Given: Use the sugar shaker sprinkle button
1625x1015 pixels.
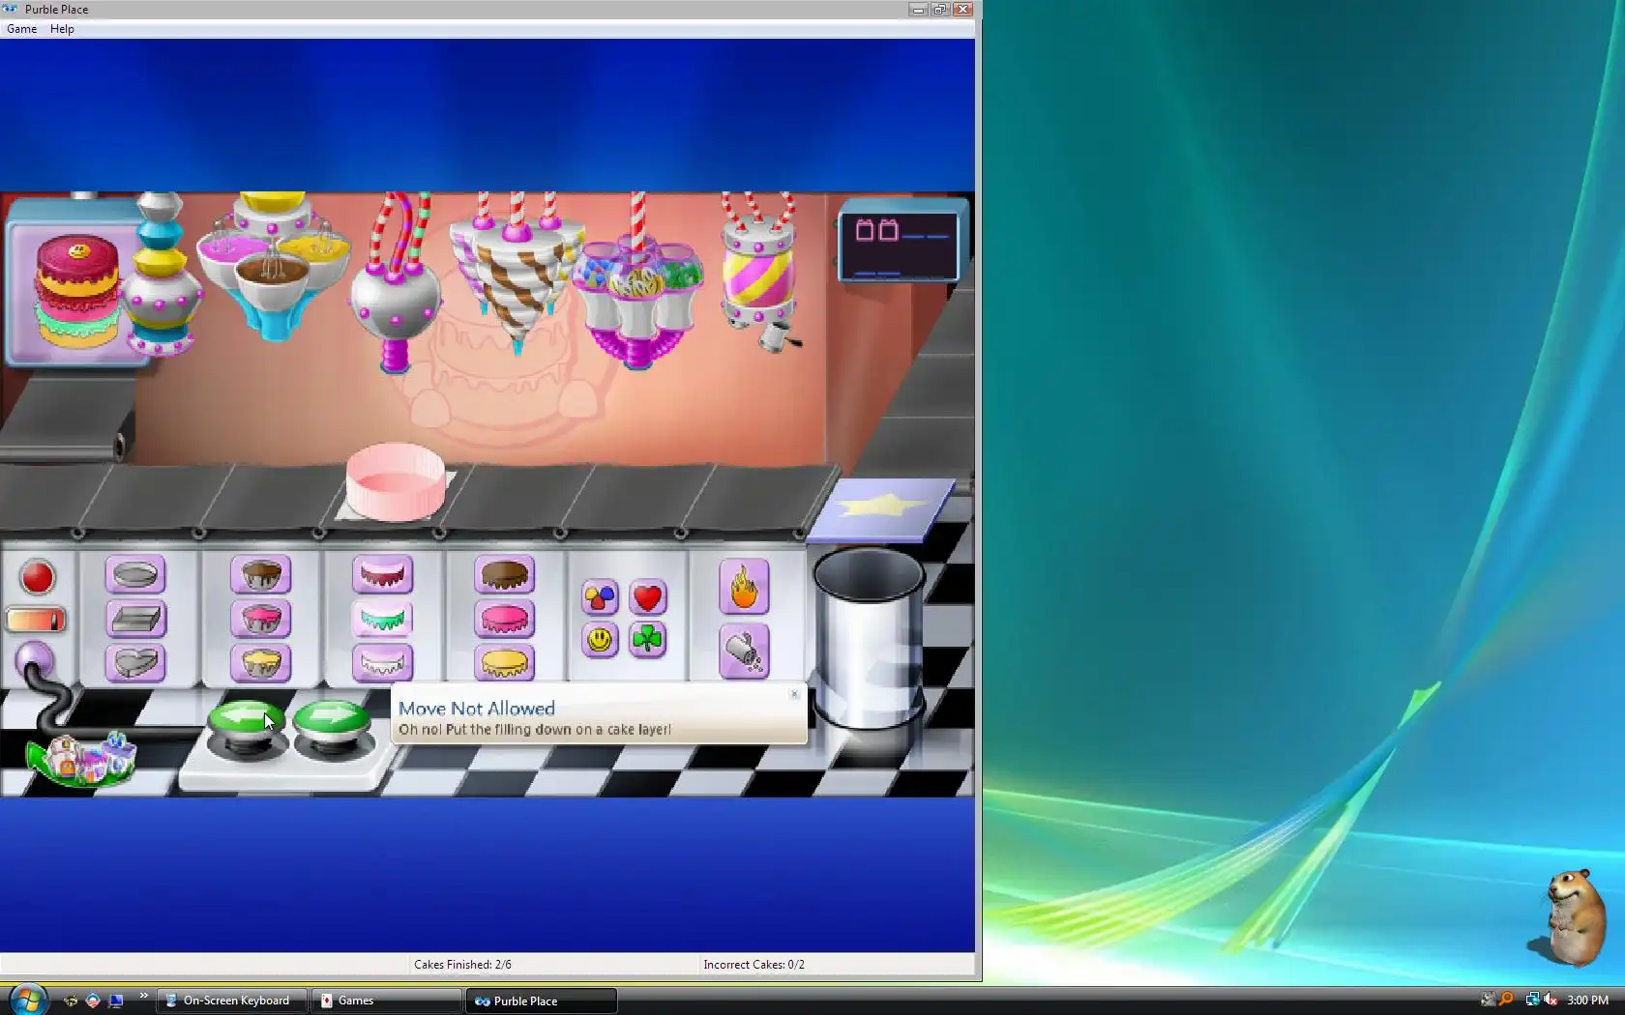Looking at the screenshot, I should coord(744,651).
